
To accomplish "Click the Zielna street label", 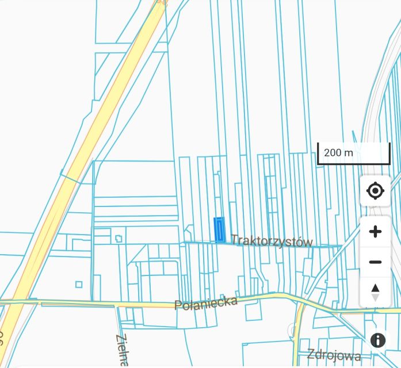I will tap(122, 350).
